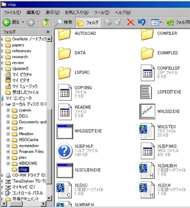Expand the DELL tree node
This screenshot has width=190, height=208.
click(8, 116)
